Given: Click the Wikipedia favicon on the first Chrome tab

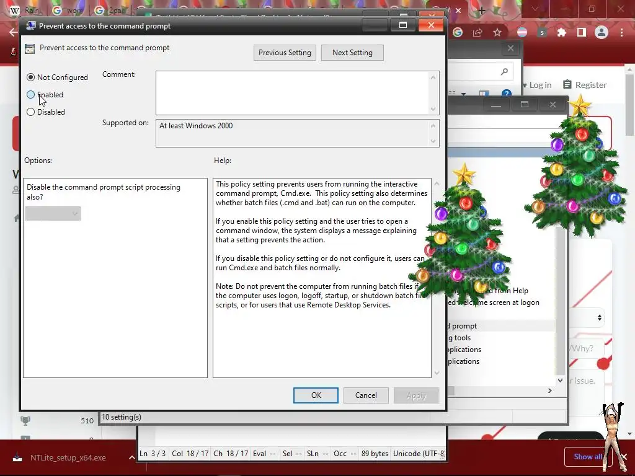Looking at the screenshot, I should tap(14, 10).
